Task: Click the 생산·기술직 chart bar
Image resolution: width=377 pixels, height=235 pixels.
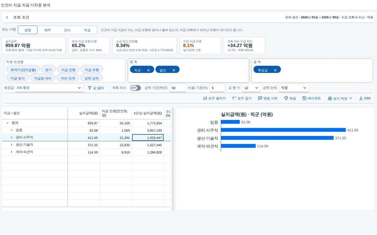Action: point(277,138)
